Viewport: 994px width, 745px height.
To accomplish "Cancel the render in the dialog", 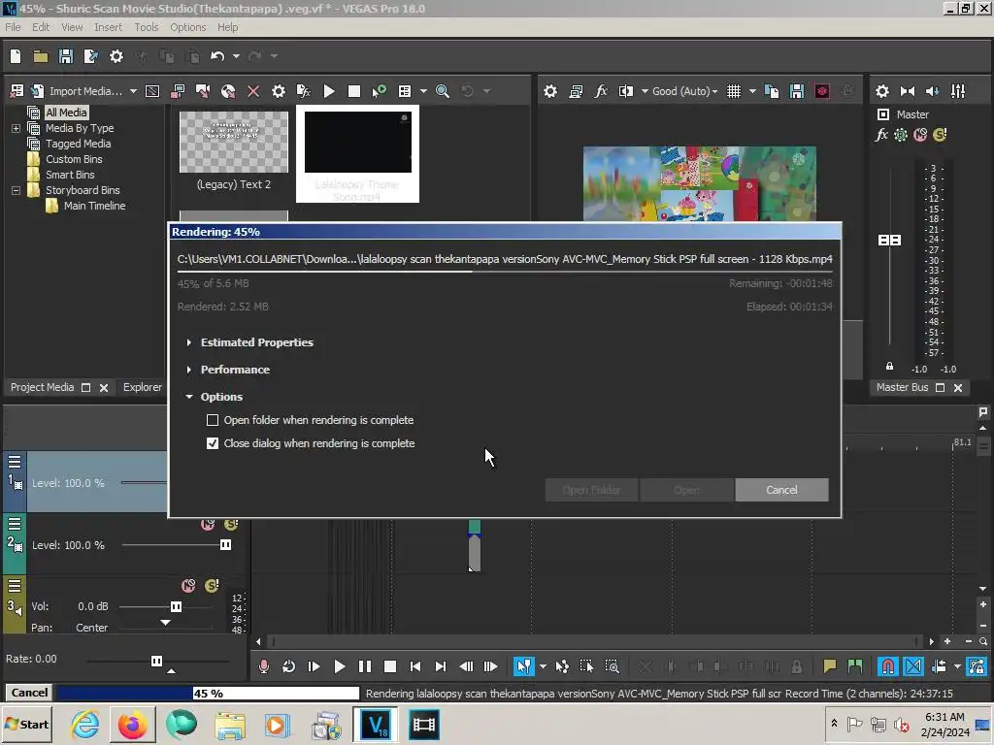I will (x=781, y=490).
